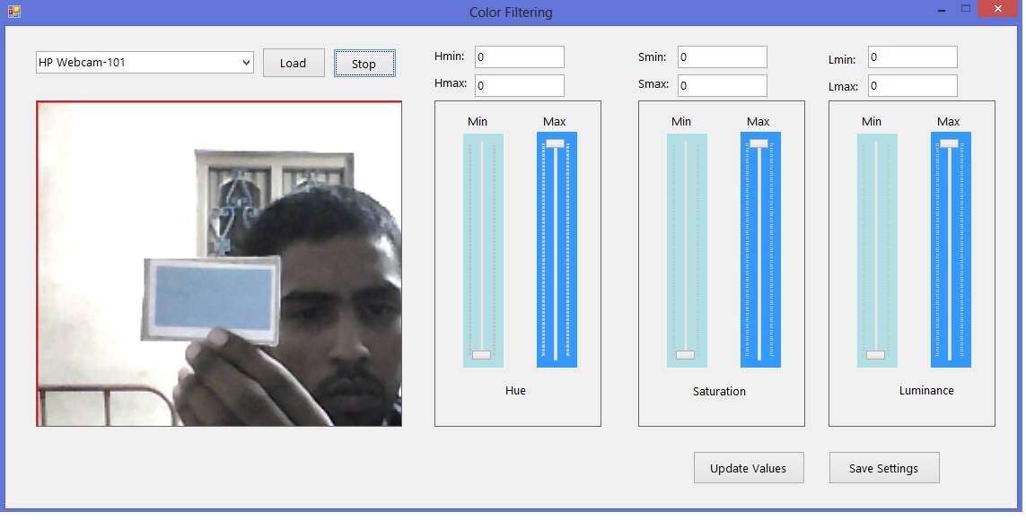Click Update Values to apply filter settings

coord(749,467)
